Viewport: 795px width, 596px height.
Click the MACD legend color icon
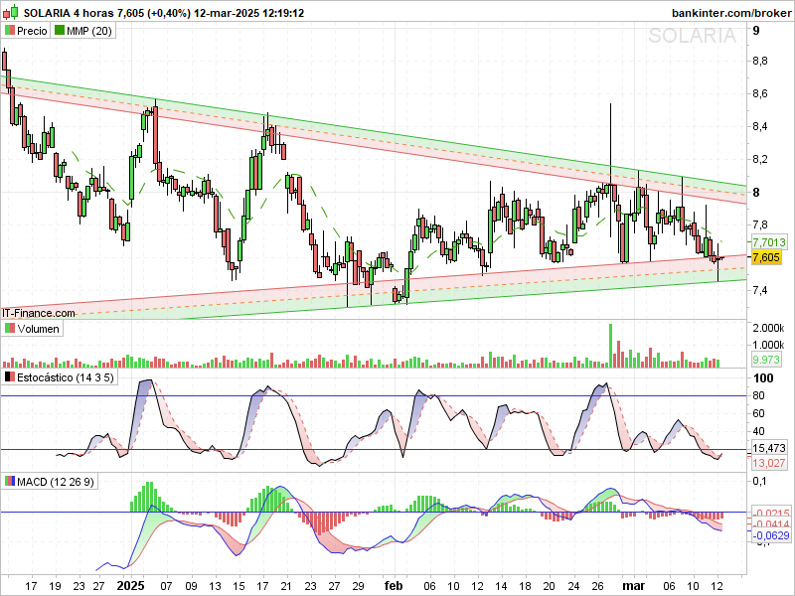10,482
